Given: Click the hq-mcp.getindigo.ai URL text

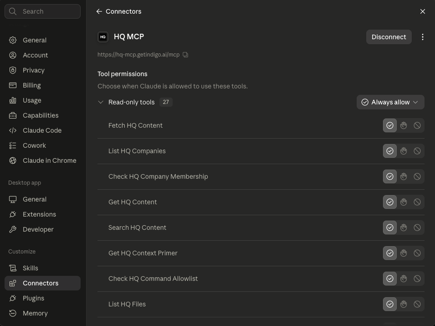Looking at the screenshot, I should point(138,55).
